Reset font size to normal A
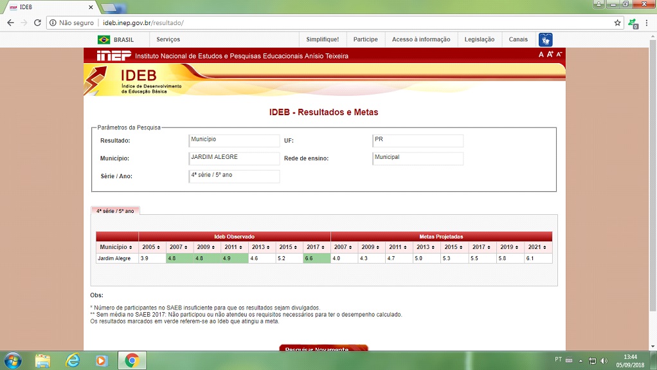 pos(541,55)
